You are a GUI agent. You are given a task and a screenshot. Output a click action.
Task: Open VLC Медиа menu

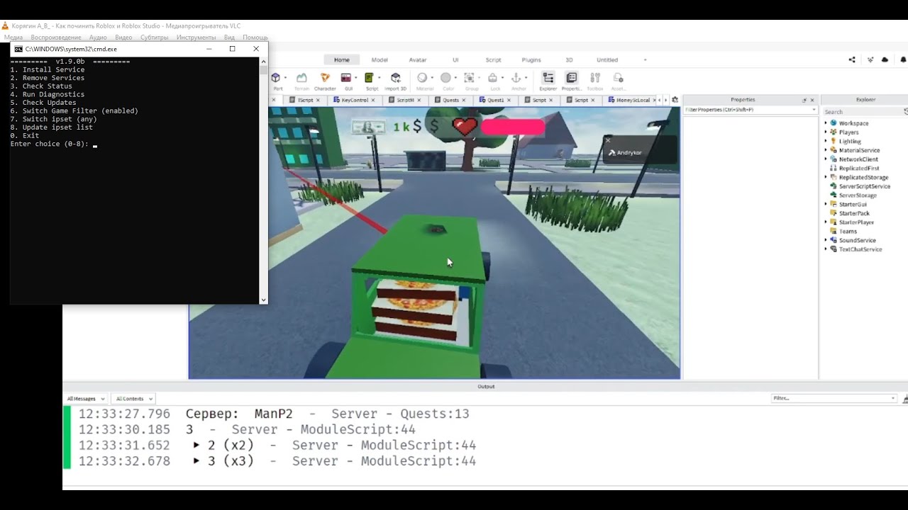tap(13, 38)
